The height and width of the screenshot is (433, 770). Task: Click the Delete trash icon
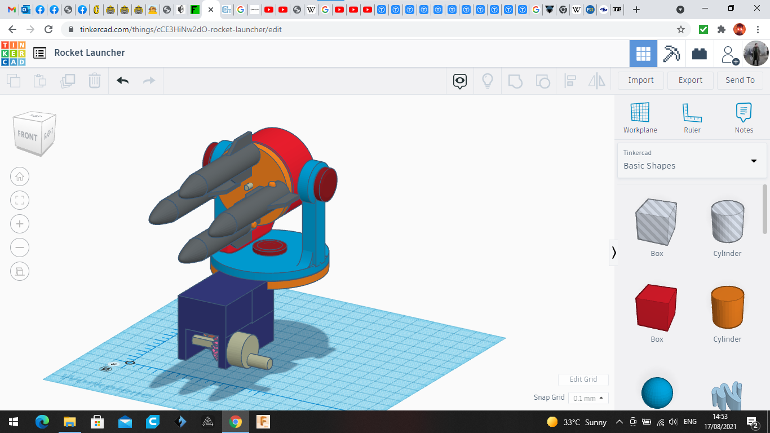tap(95, 81)
